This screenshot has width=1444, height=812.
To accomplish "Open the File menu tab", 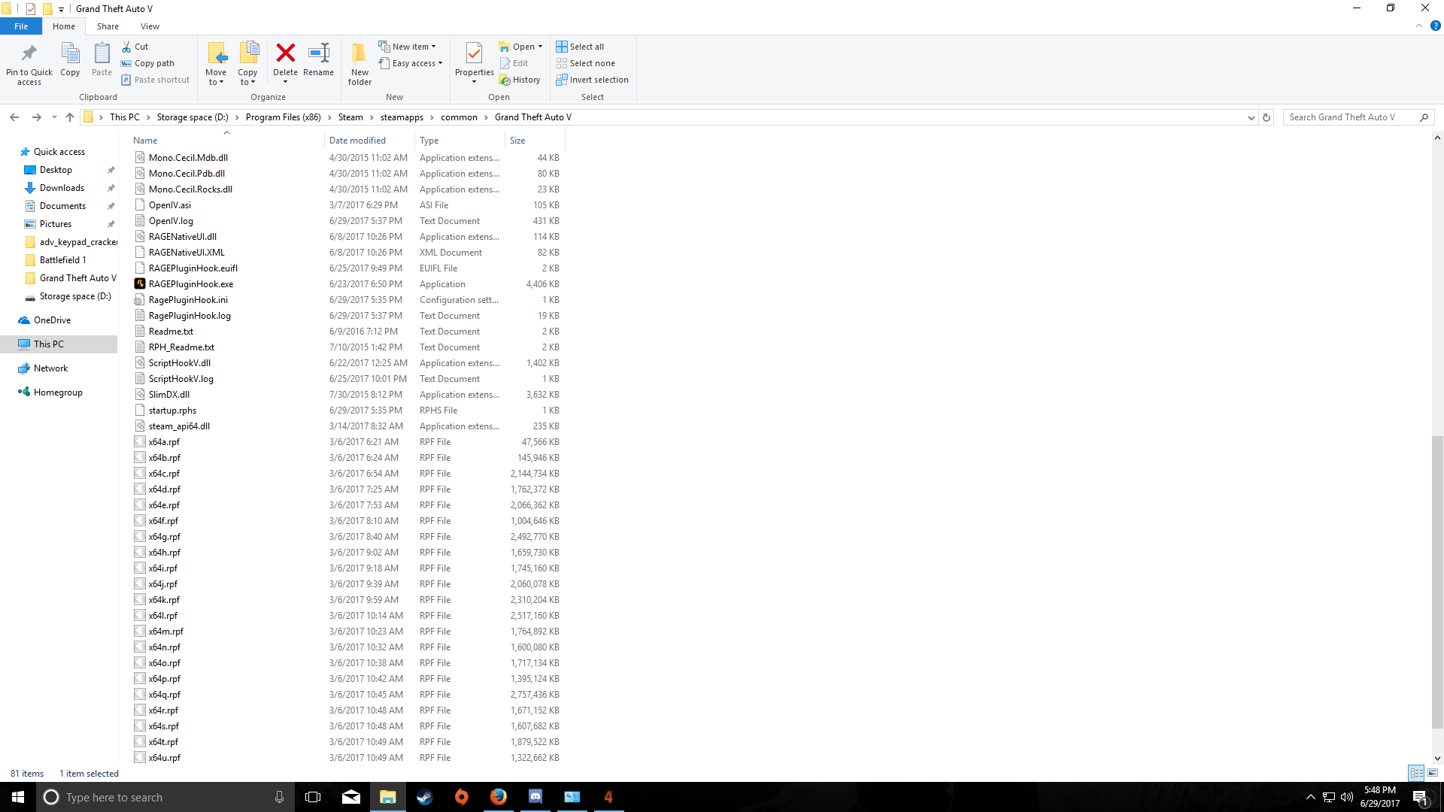I will (21, 26).
